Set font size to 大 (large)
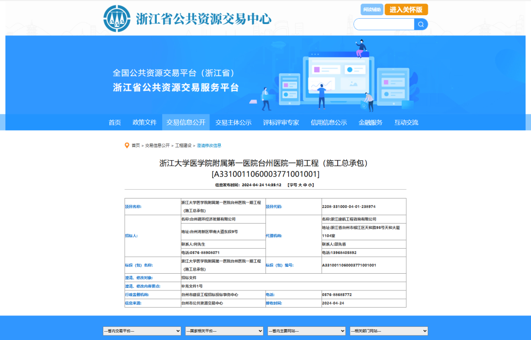This screenshot has height=340, width=531. coord(298,185)
